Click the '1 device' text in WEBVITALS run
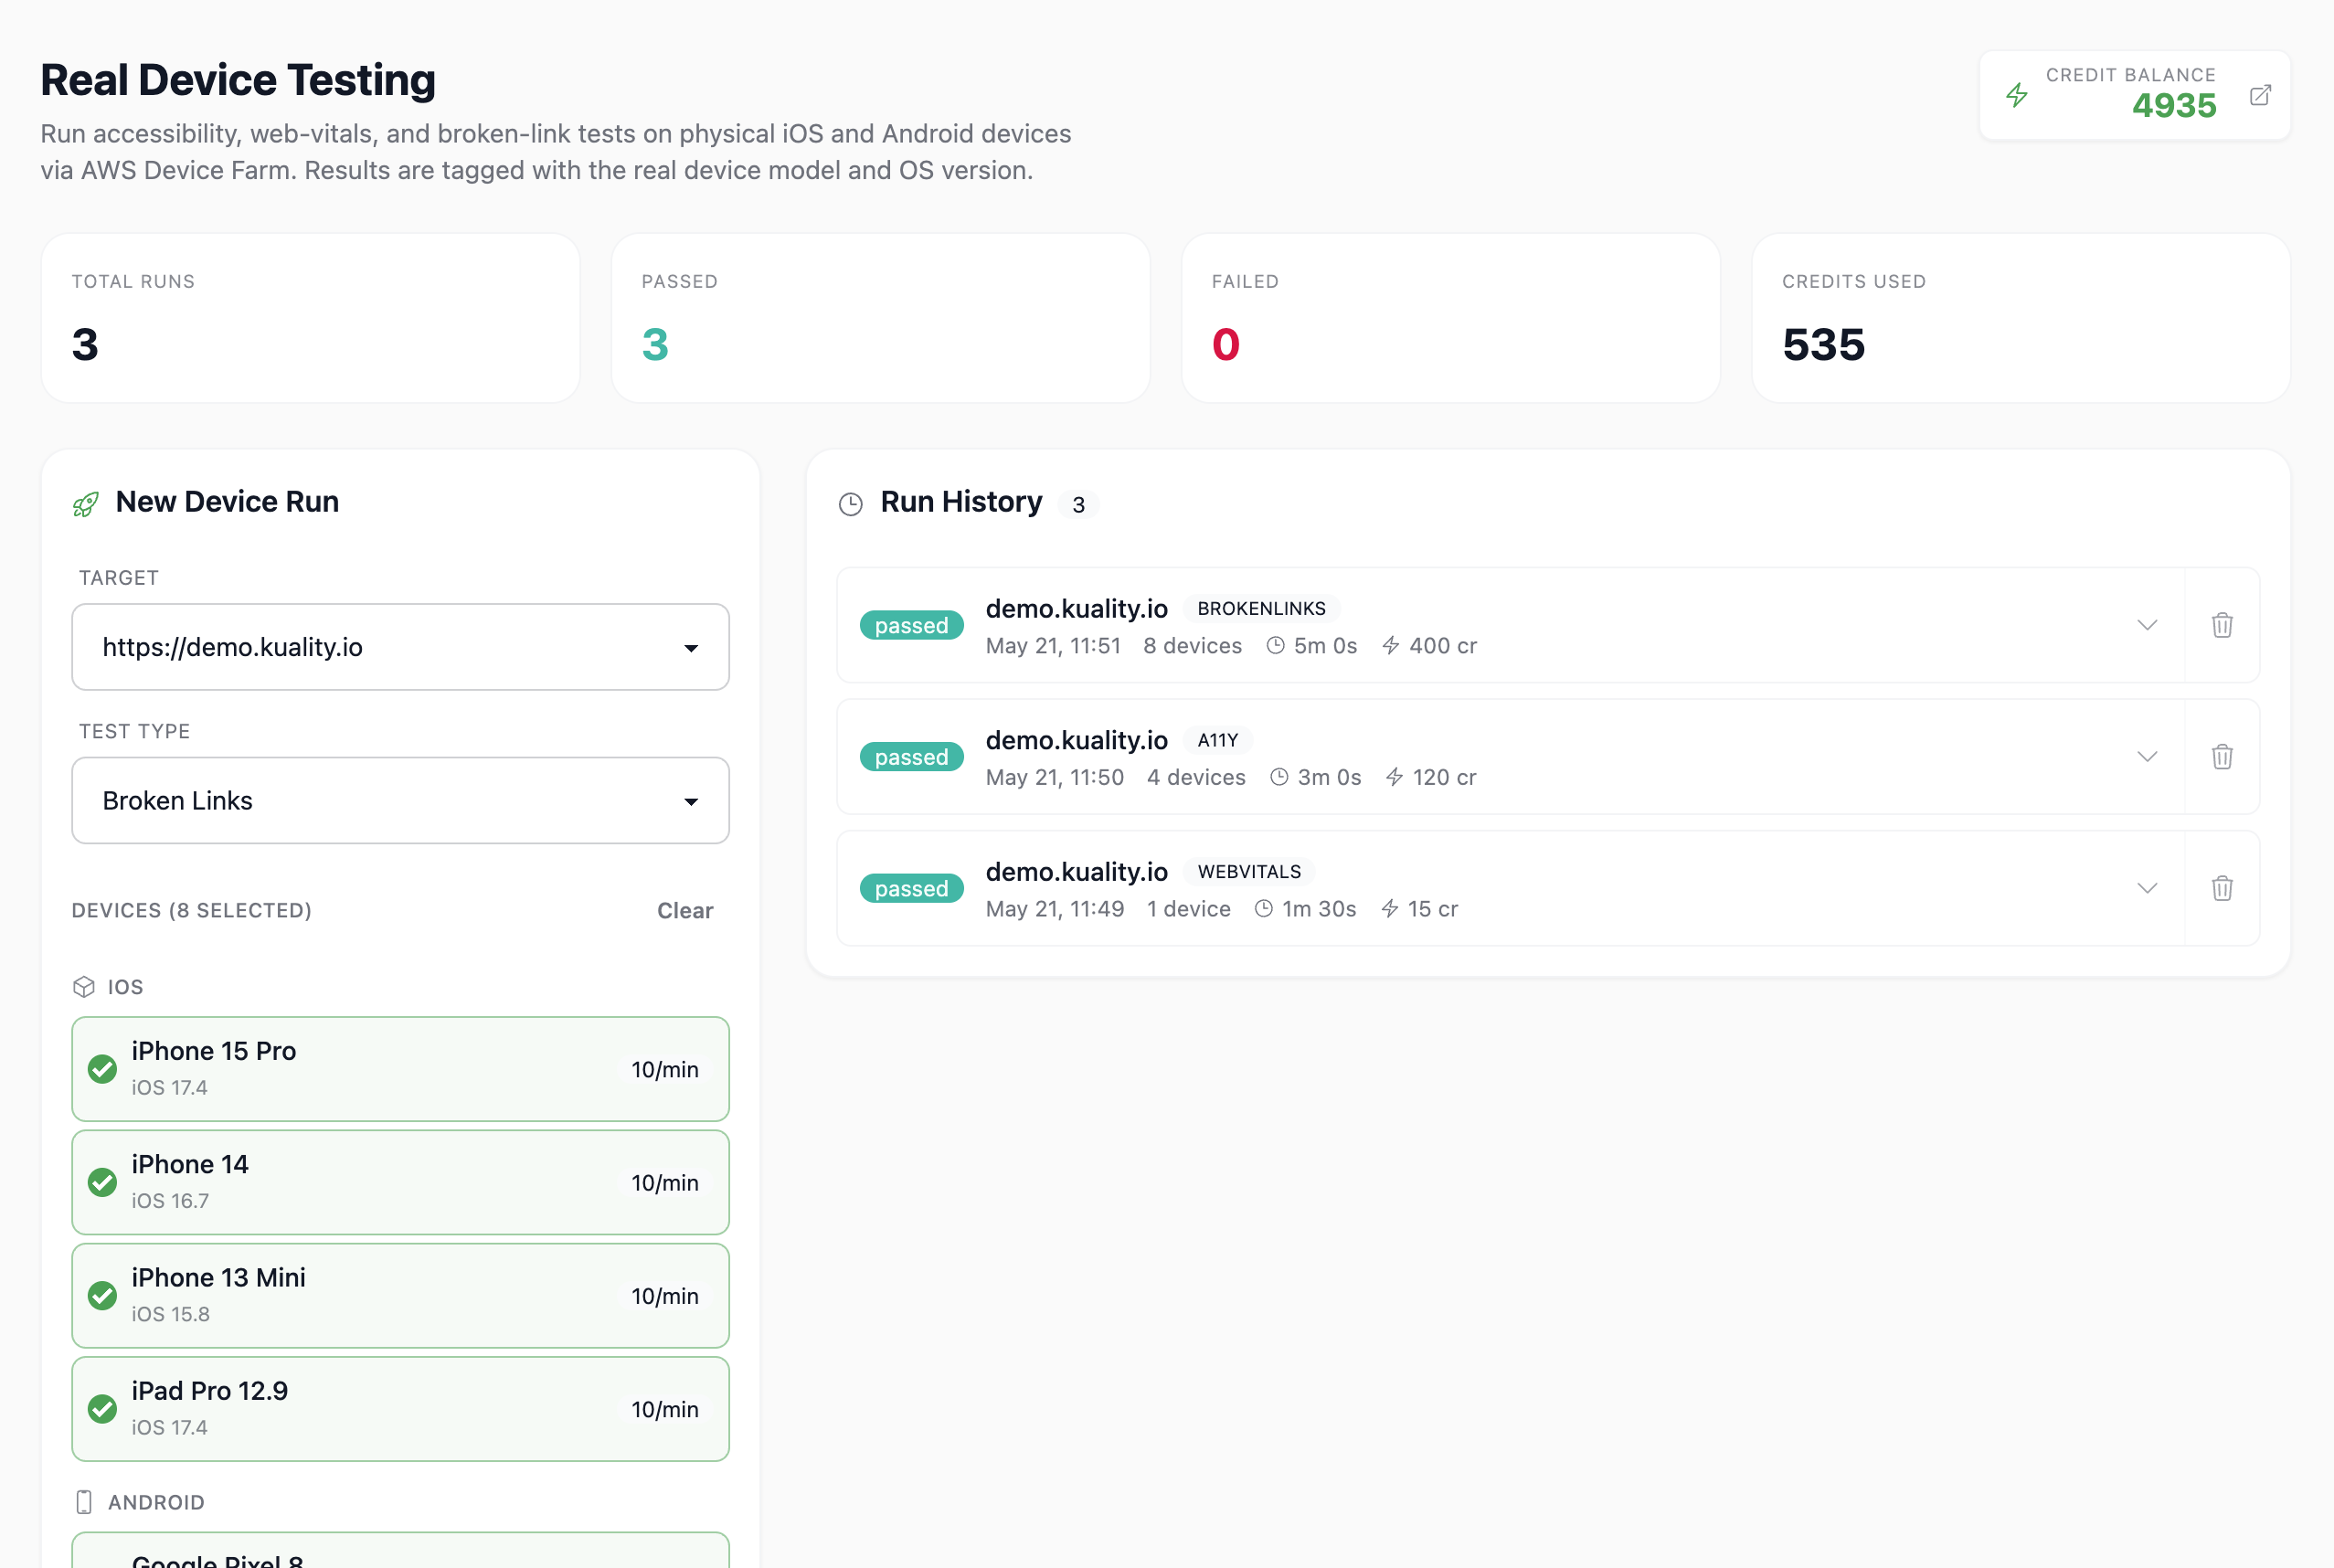 tap(1188, 909)
